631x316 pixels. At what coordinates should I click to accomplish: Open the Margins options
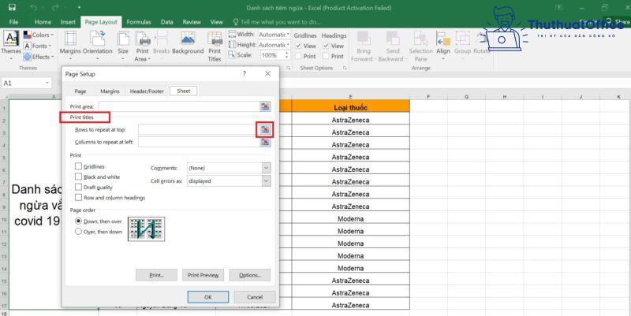(70, 45)
